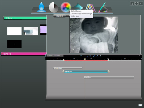Select the paintbrush drawing effect icon
Image resolution: width=144 pixels, height=108 pixels.
click(x=103, y=7)
